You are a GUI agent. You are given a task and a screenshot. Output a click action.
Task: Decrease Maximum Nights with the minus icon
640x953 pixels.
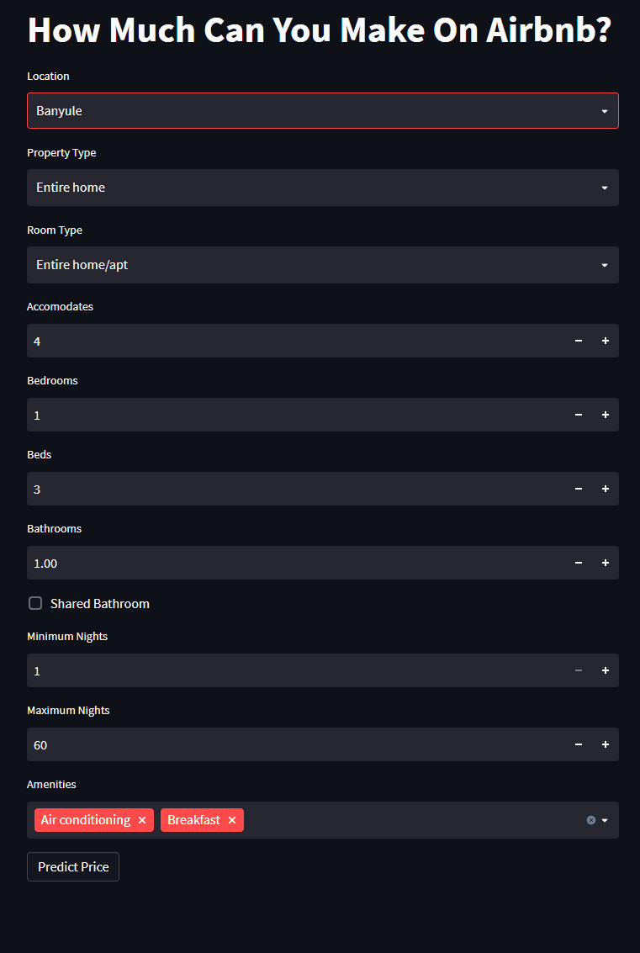[x=578, y=744]
